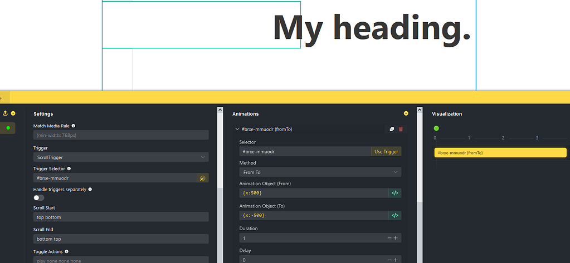Open code editor for Animation Object (To)
The height and width of the screenshot is (263, 570).
394,215
